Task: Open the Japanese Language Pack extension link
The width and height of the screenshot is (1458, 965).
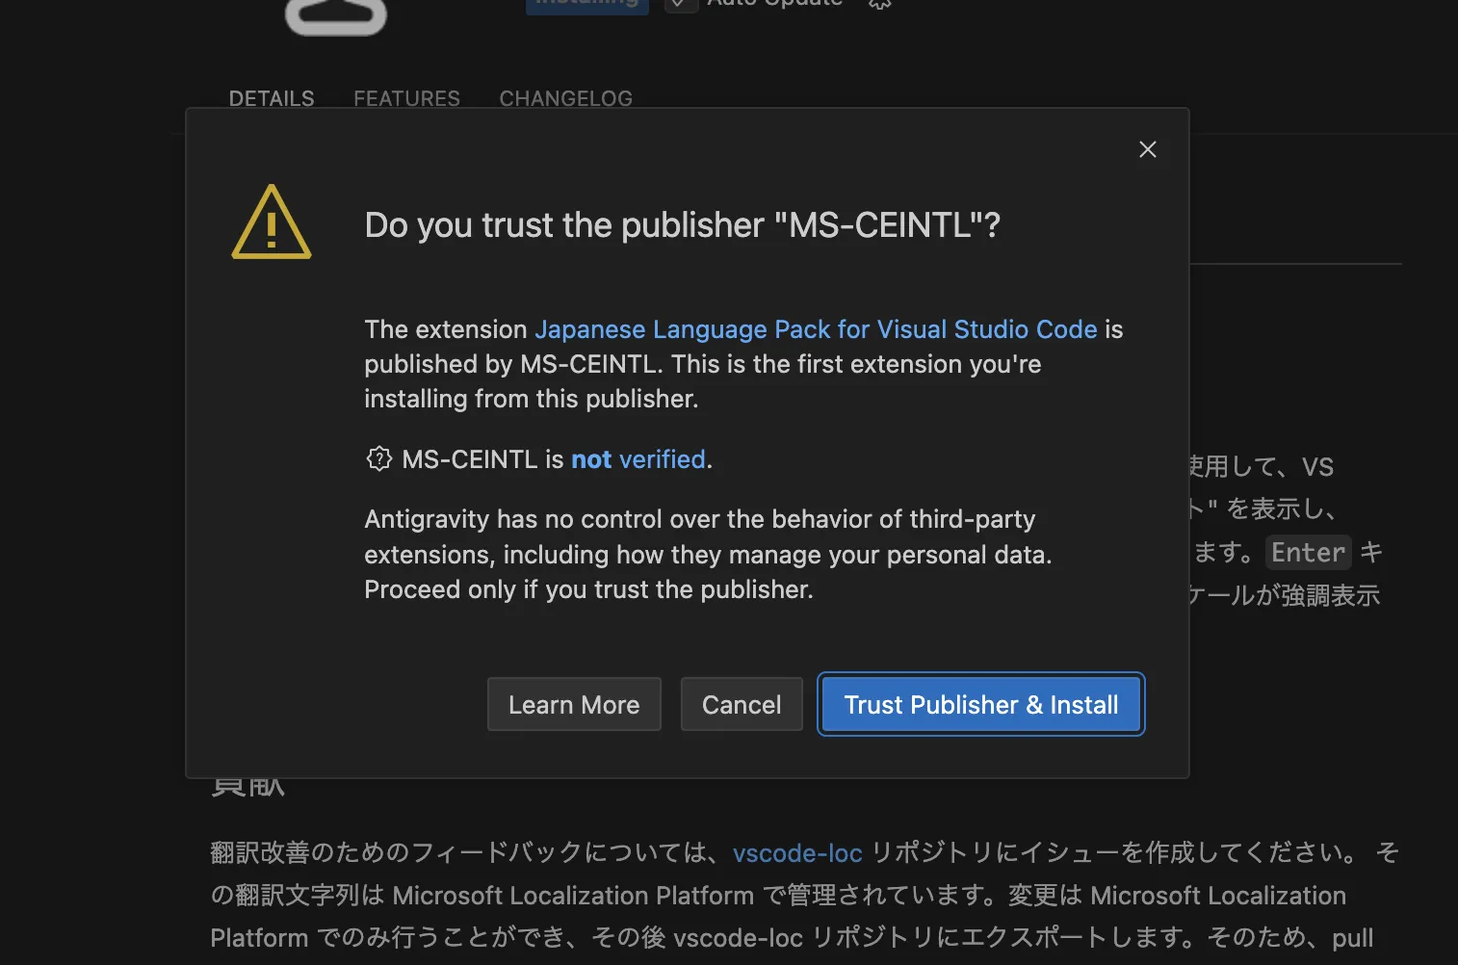Action: click(815, 329)
